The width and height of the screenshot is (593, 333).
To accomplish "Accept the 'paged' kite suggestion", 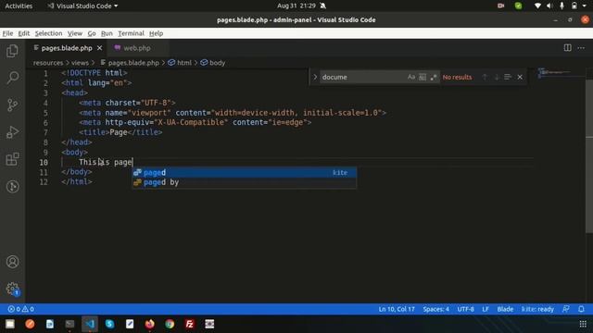I will point(244,173).
